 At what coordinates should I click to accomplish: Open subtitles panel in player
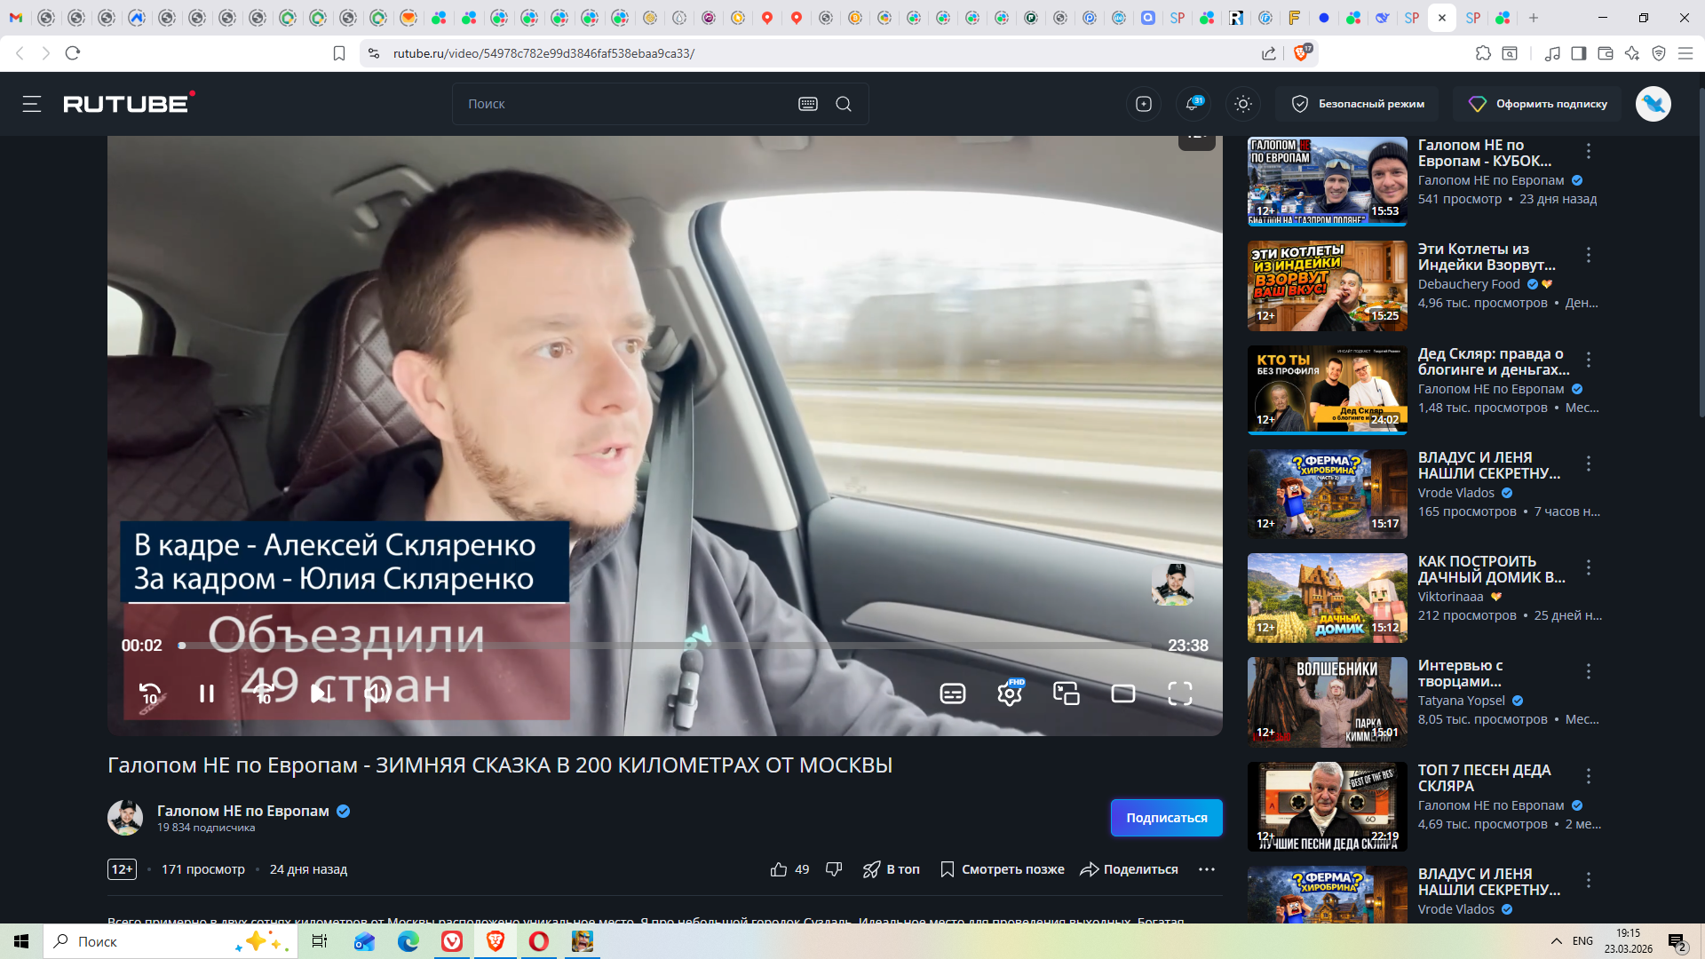[952, 693]
